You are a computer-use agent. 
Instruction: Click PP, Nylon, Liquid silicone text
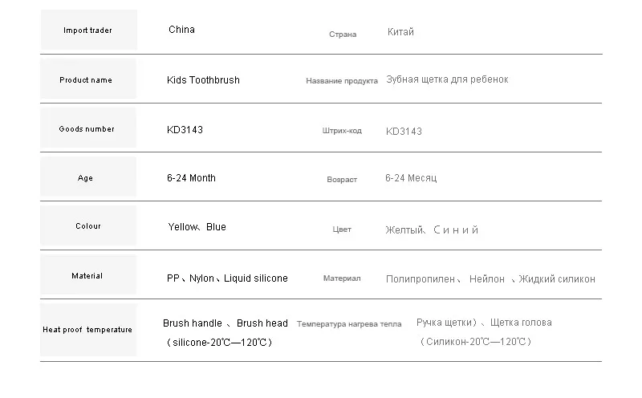[227, 278]
